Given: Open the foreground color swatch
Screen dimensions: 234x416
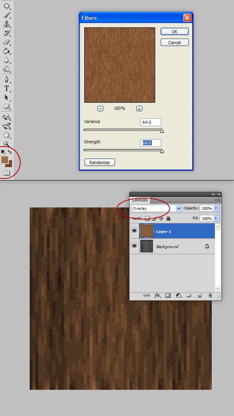Looking at the screenshot, I should 5,159.
